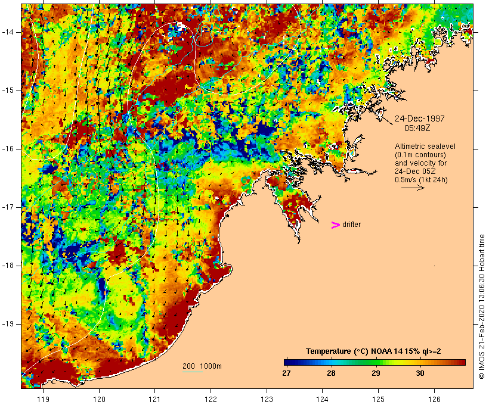Click the colorbar label '30'
Screen dimensions: 489x405
[420, 373]
